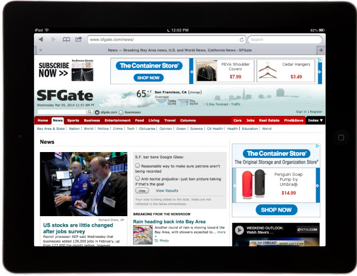The image size is (357, 276).
Task: Open 'Rain heading back into Bay Area' headline
Action: [x=169, y=221]
